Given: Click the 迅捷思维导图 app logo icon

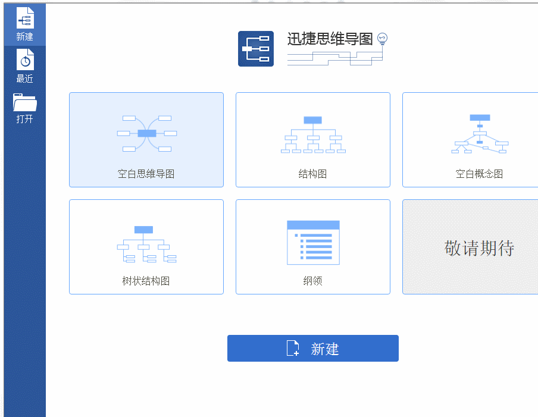Looking at the screenshot, I should 256,49.
